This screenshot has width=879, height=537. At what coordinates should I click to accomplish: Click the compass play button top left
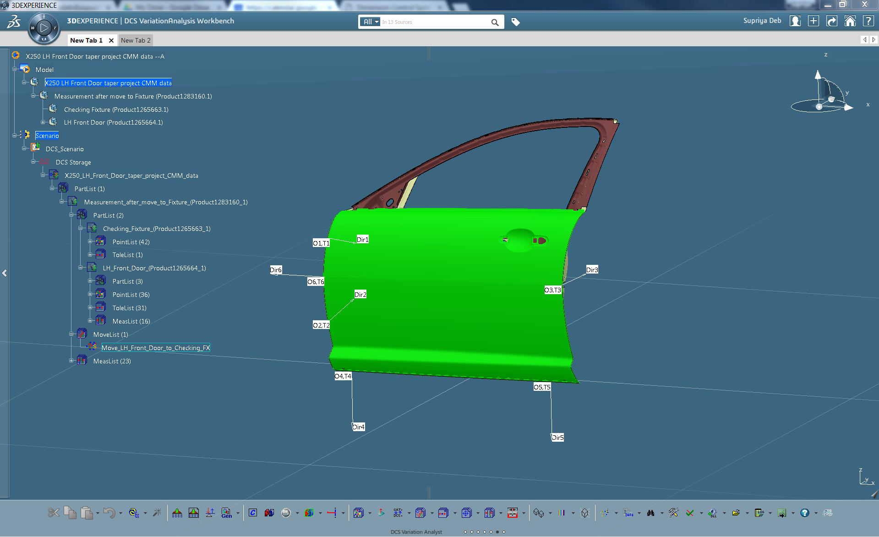(x=44, y=28)
